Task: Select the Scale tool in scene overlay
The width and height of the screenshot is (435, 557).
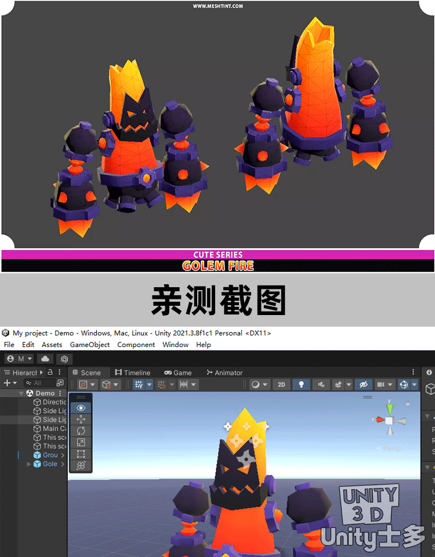Action: point(81,442)
